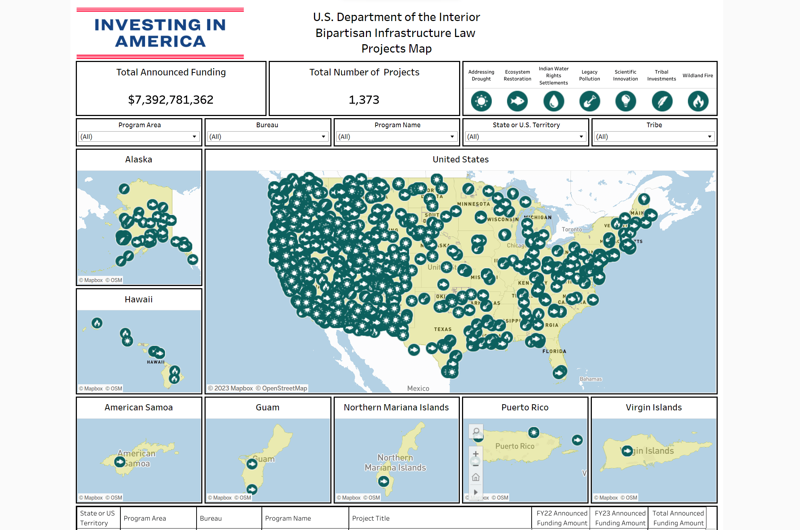Click the fish marker on Guam map
Viewport: 800px width, 530px height.
click(x=252, y=464)
